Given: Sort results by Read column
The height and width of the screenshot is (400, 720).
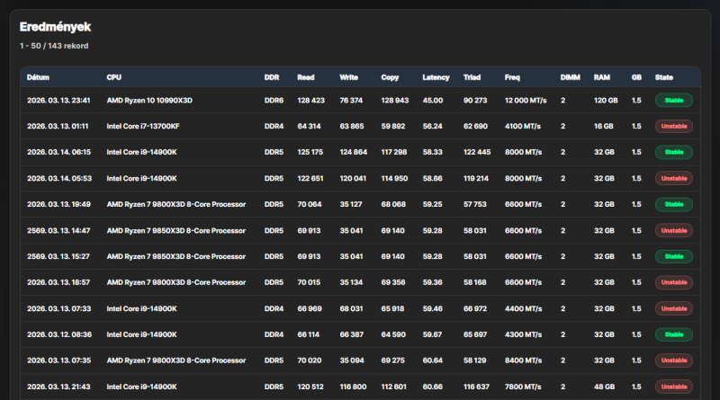Looking at the screenshot, I should tap(305, 77).
